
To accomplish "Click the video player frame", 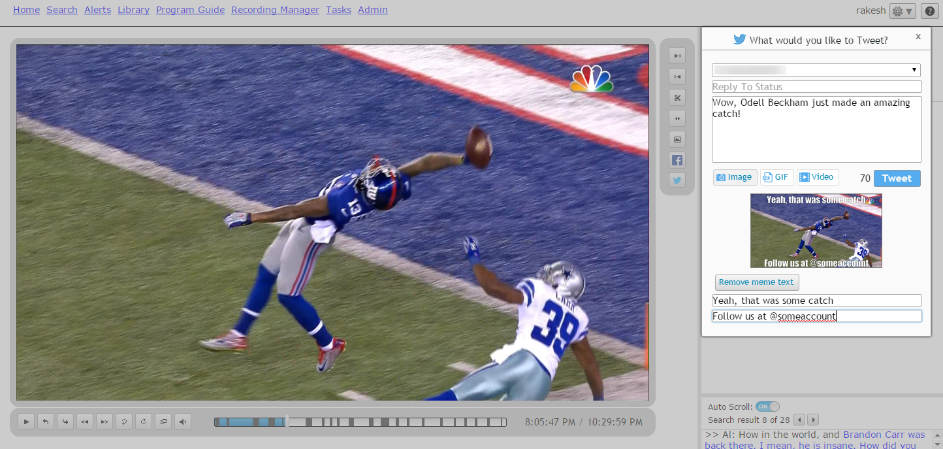I will (332, 222).
